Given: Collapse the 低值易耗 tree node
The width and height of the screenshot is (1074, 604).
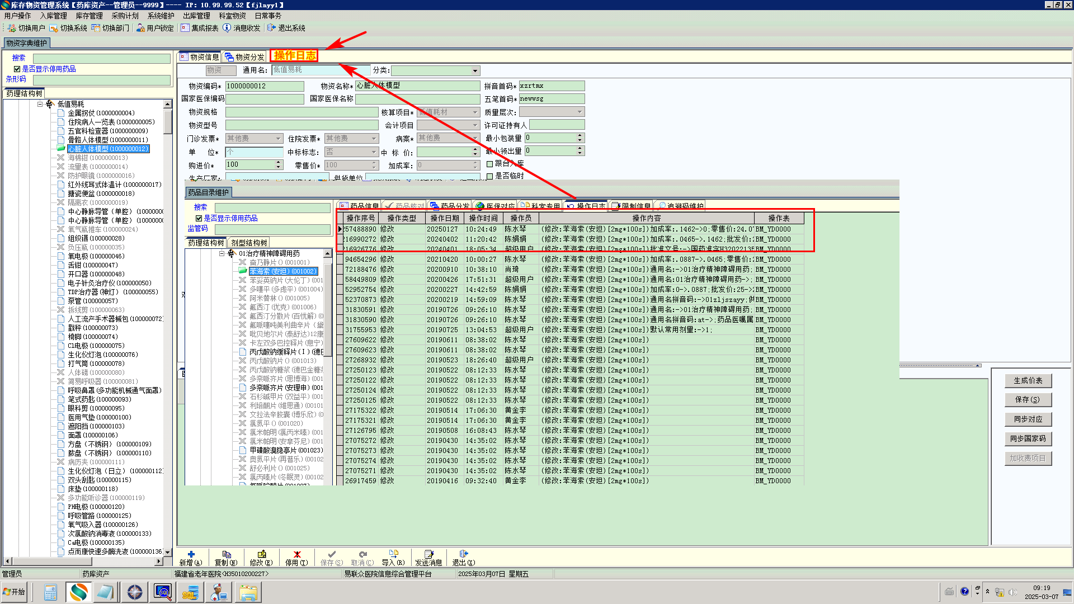Looking at the screenshot, I should (40, 105).
